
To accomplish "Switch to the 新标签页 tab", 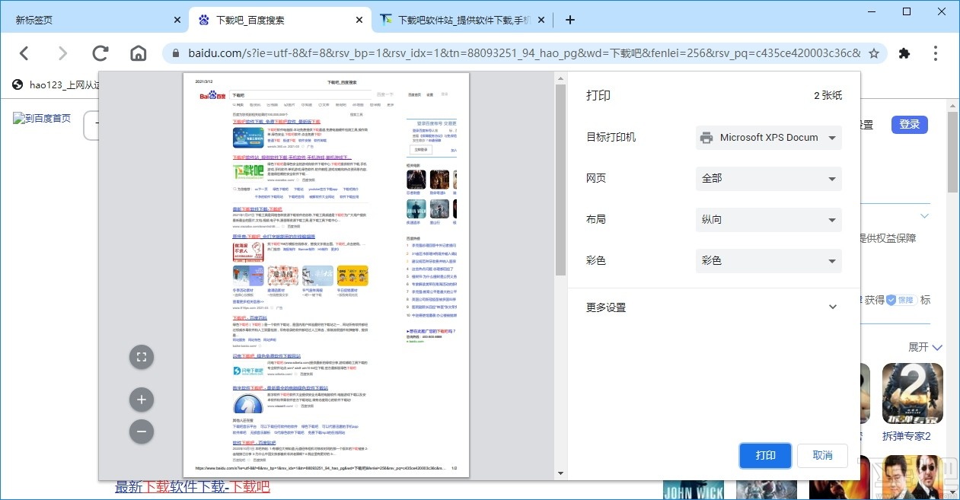I will (x=88, y=19).
